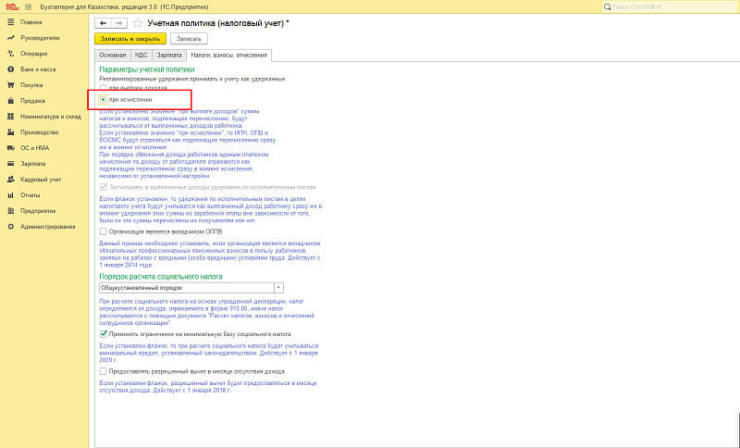Toggle 'Организация является вкладчиком ОППВ' checkbox
Image resolution: width=740 pixels, height=448 pixels.
point(104,231)
